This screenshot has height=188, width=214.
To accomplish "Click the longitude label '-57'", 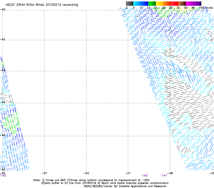I will (x=44, y=173).
